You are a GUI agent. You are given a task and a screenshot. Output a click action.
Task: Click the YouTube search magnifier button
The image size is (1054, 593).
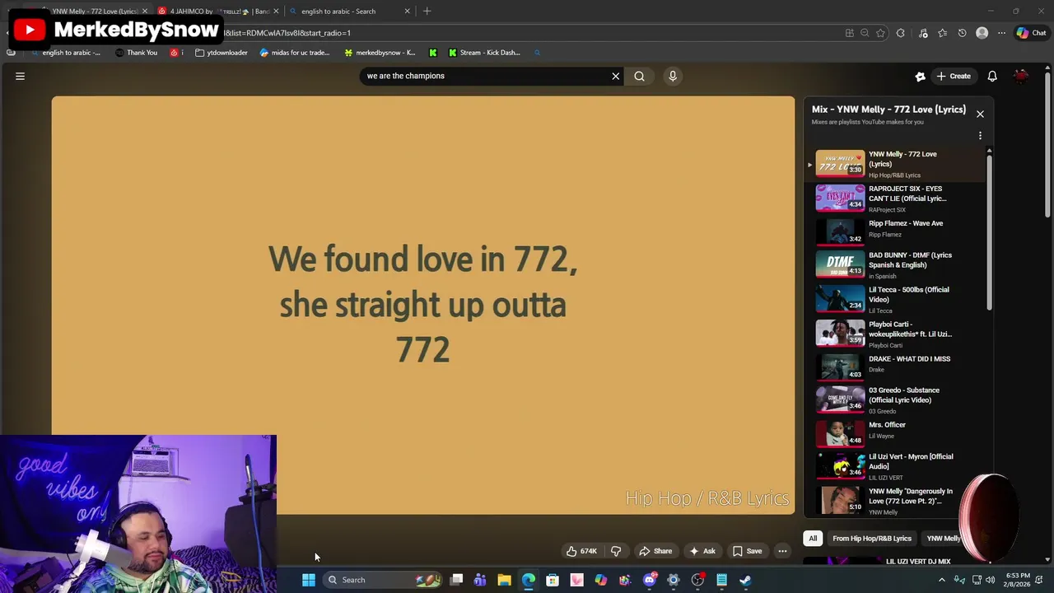point(639,76)
